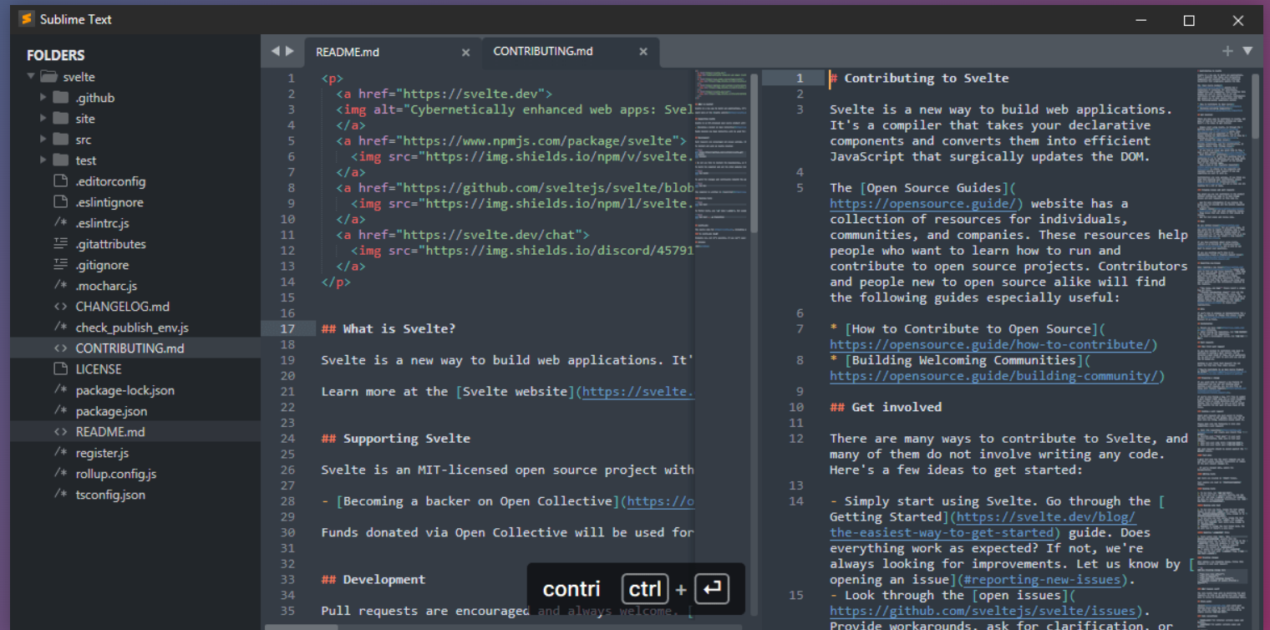Place cursor on '## Supporting Svelte' heading
1270x630 pixels.
point(396,438)
